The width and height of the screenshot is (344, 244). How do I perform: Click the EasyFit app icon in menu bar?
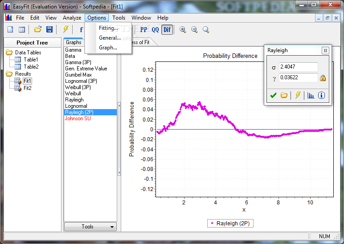(x=8, y=17)
